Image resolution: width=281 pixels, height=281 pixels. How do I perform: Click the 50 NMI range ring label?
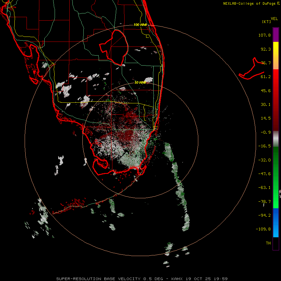click(x=140, y=82)
